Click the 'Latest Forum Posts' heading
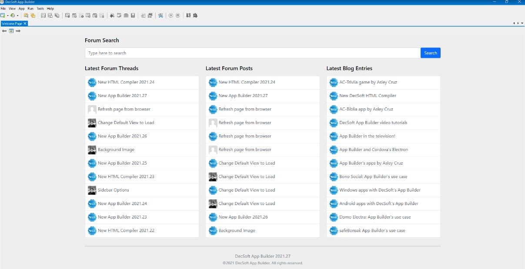Screen dimensions: 525x269 229,68
